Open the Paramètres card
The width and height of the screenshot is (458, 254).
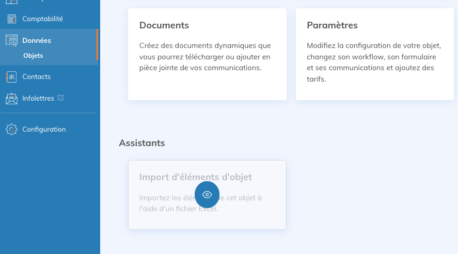375,54
